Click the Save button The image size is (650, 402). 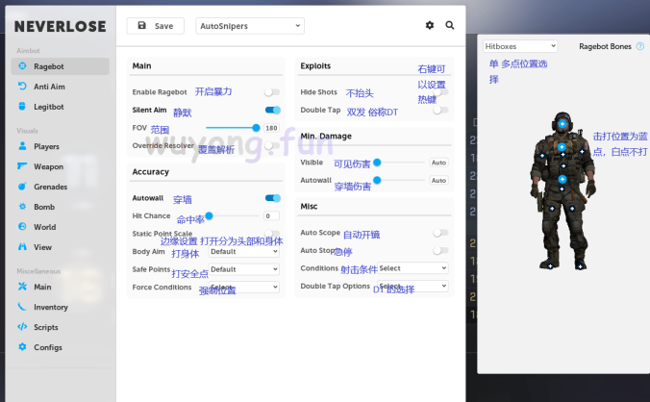pos(156,26)
